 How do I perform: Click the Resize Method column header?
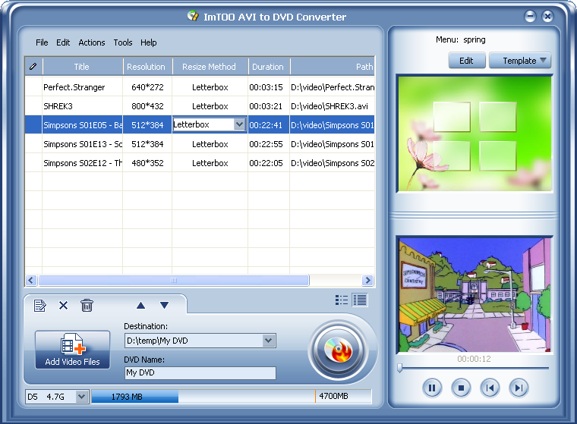coord(210,67)
